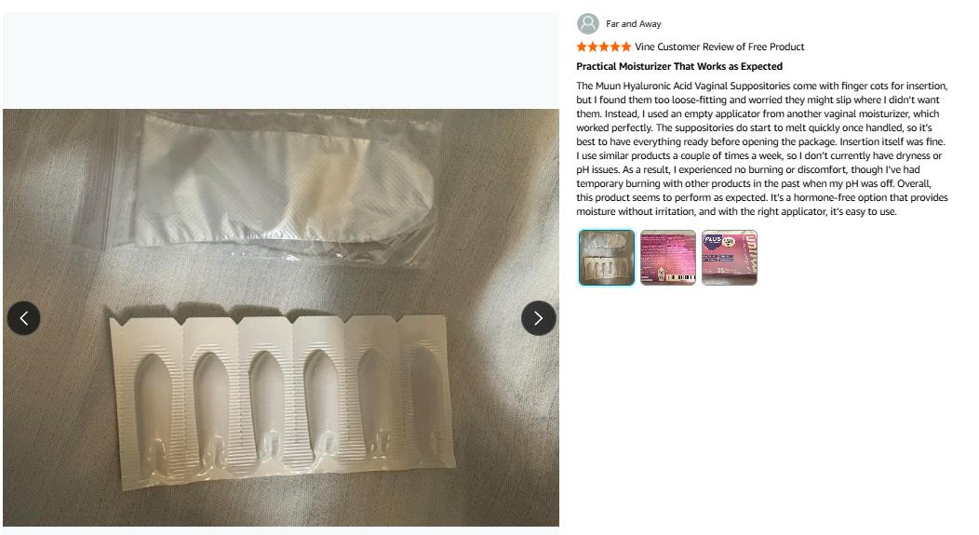Click the middle orange rating star
The image size is (979, 535).
pyautogui.click(x=604, y=47)
